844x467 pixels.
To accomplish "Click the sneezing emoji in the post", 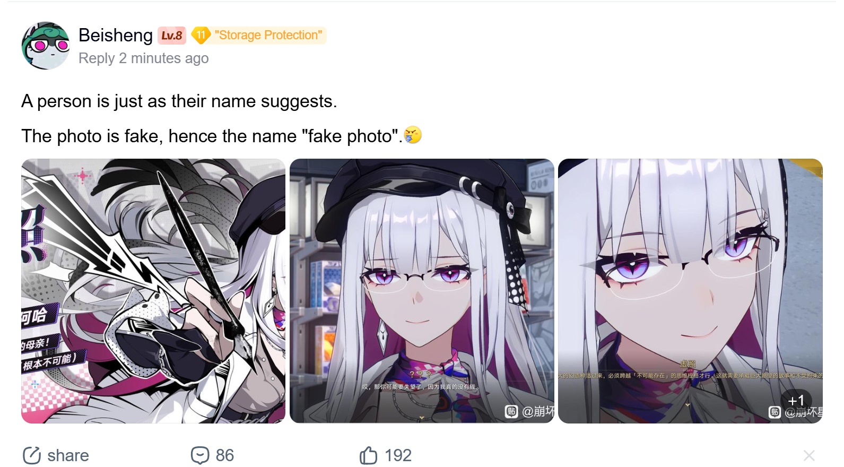I will point(413,135).
